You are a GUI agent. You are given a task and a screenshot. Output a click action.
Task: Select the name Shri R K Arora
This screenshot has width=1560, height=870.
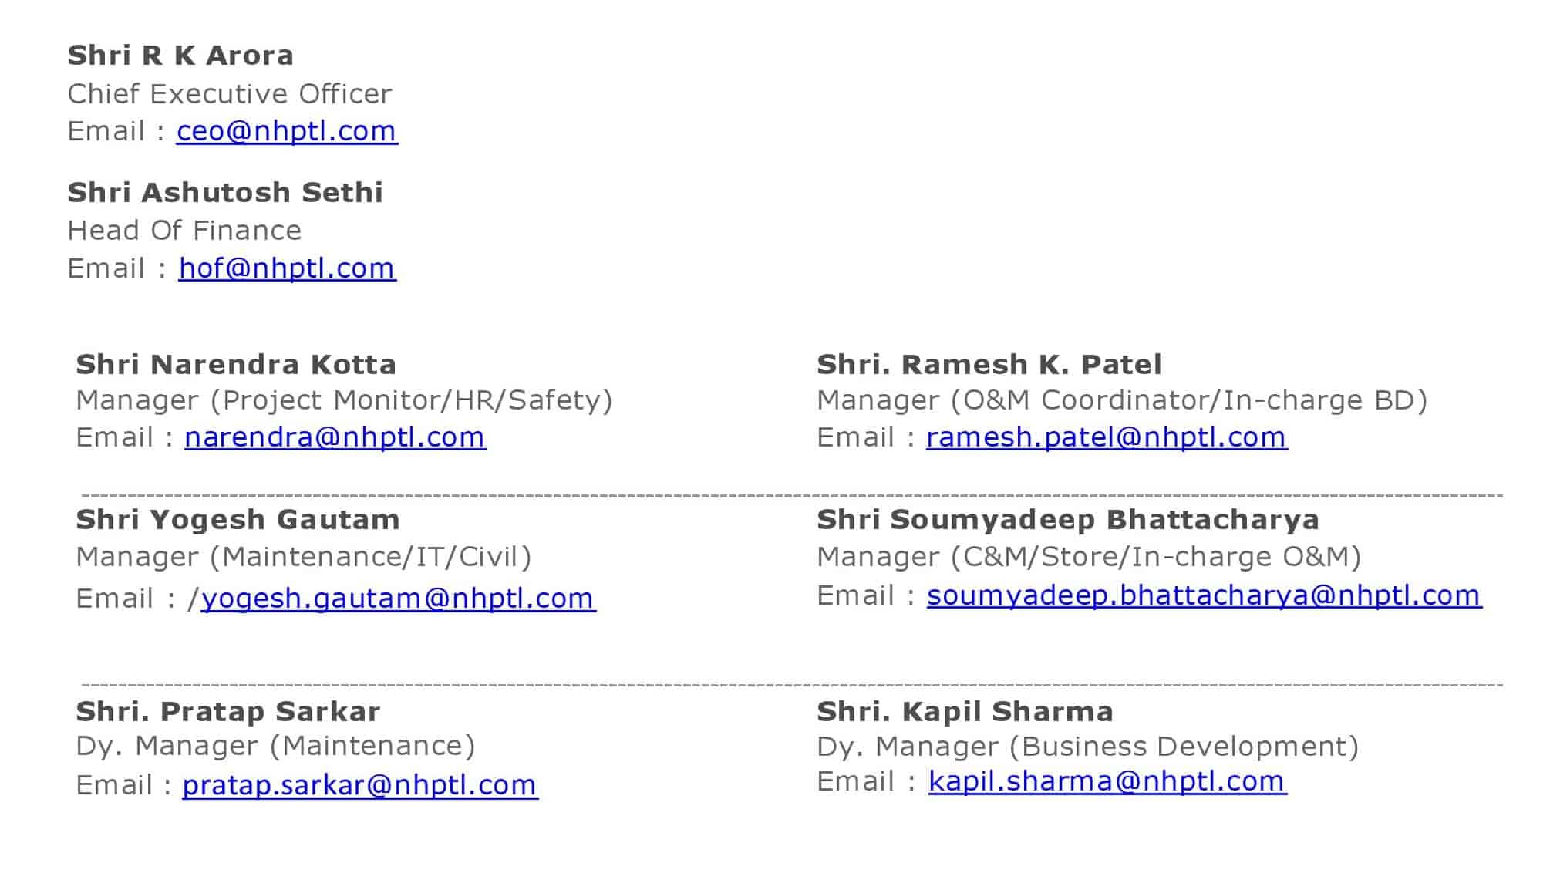[180, 56]
